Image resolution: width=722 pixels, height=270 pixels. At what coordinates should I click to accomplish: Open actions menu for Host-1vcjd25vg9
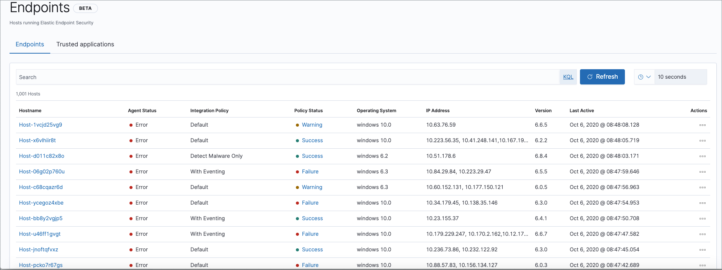(x=702, y=125)
